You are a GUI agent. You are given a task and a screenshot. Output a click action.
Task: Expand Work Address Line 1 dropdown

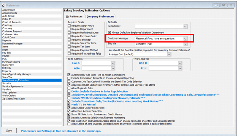[x=180, y=63]
